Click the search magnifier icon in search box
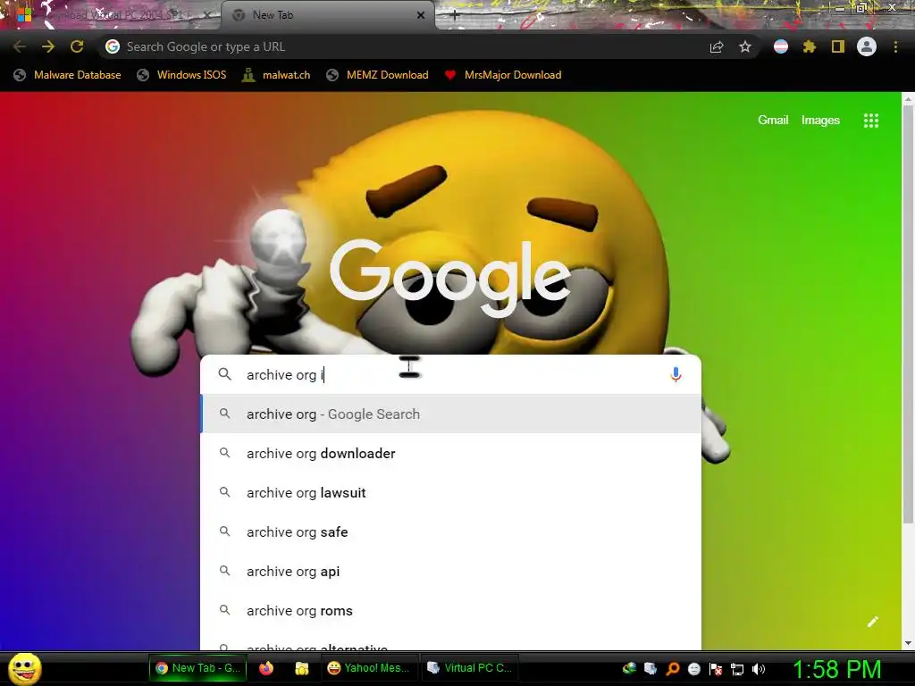Image resolution: width=915 pixels, height=686 pixels. click(x=224, y=374)
